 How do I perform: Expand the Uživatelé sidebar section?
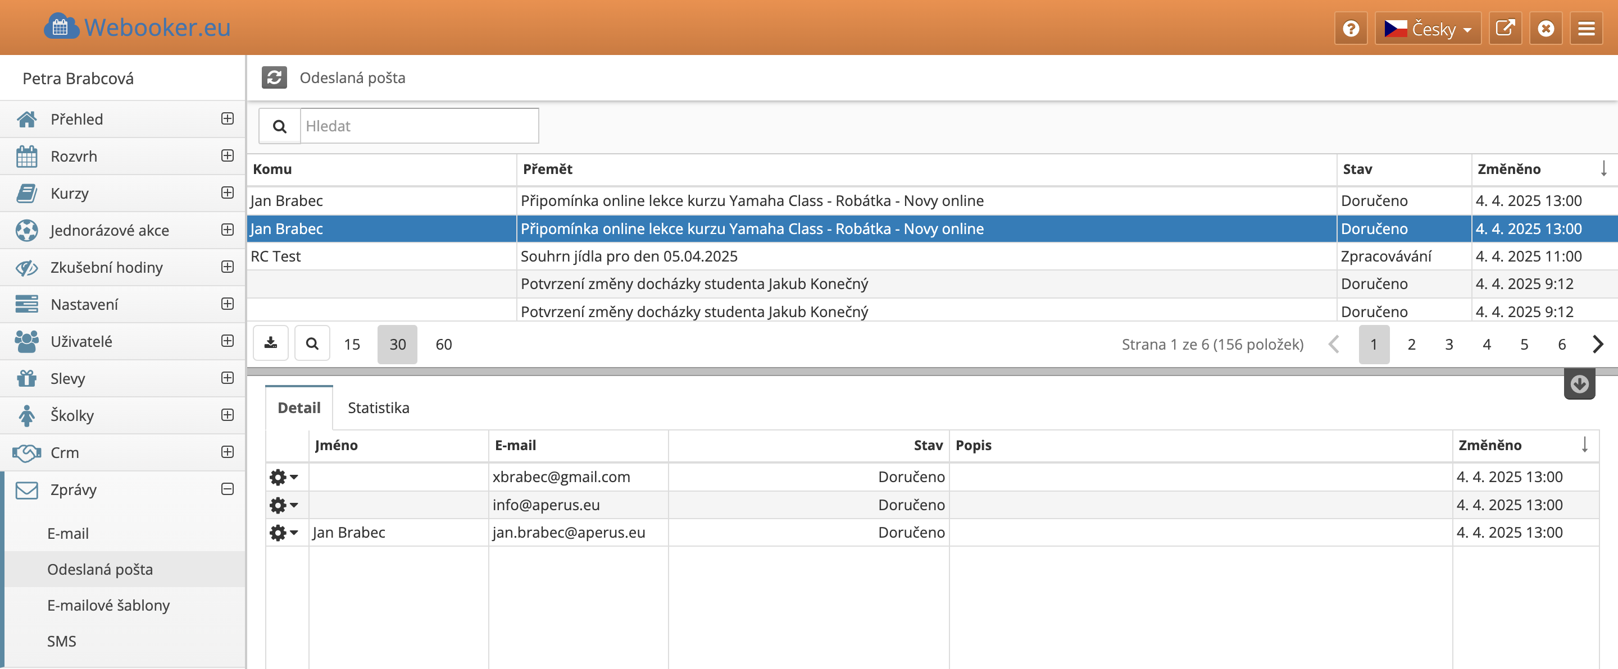(228, 341)
